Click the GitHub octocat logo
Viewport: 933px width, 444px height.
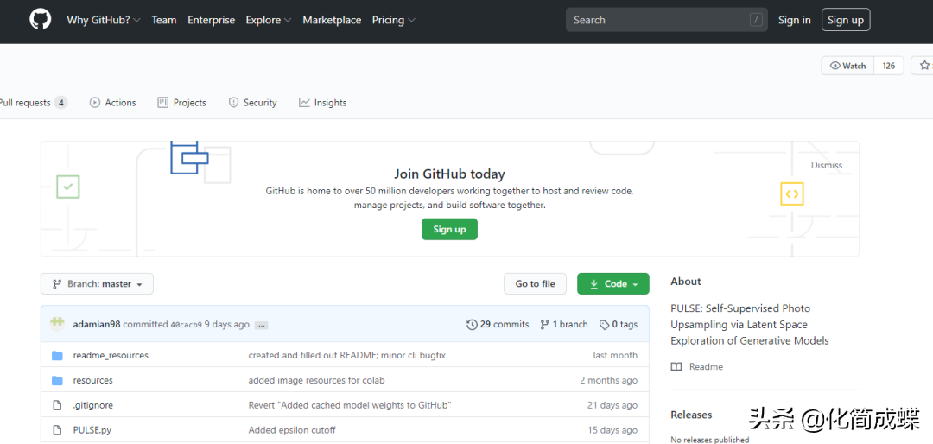coord(41,20)
